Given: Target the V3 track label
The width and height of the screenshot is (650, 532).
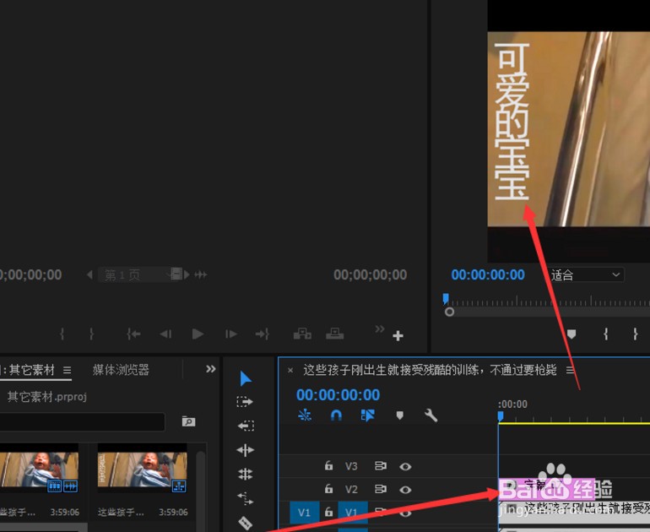Looking at the screenshot, I should coord(351,466).
